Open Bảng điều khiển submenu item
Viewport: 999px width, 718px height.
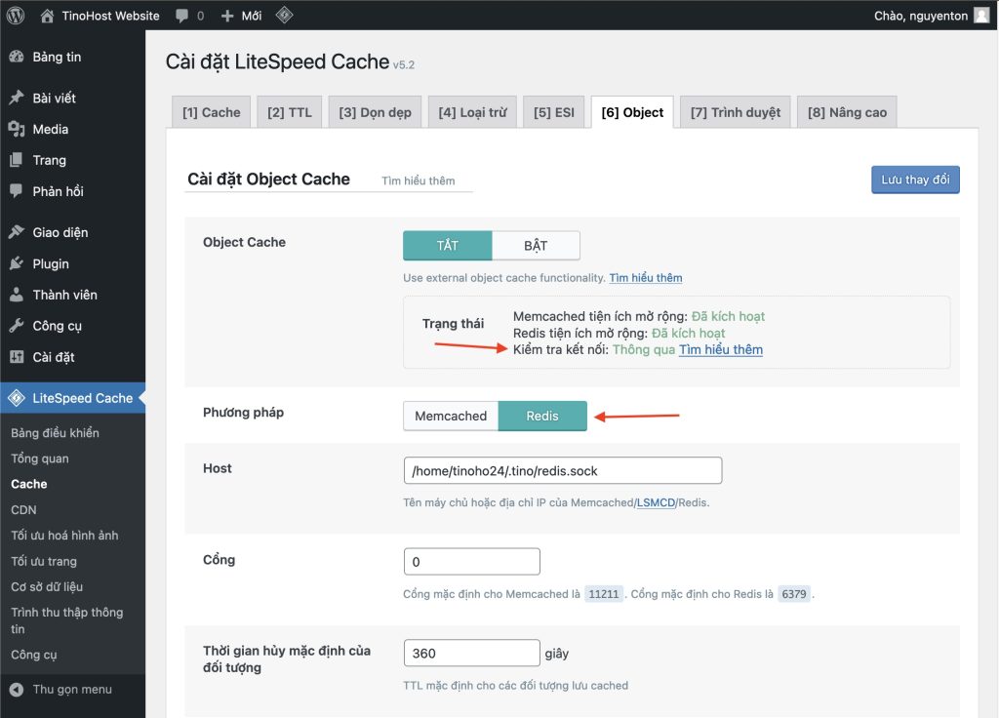[55, 433]
